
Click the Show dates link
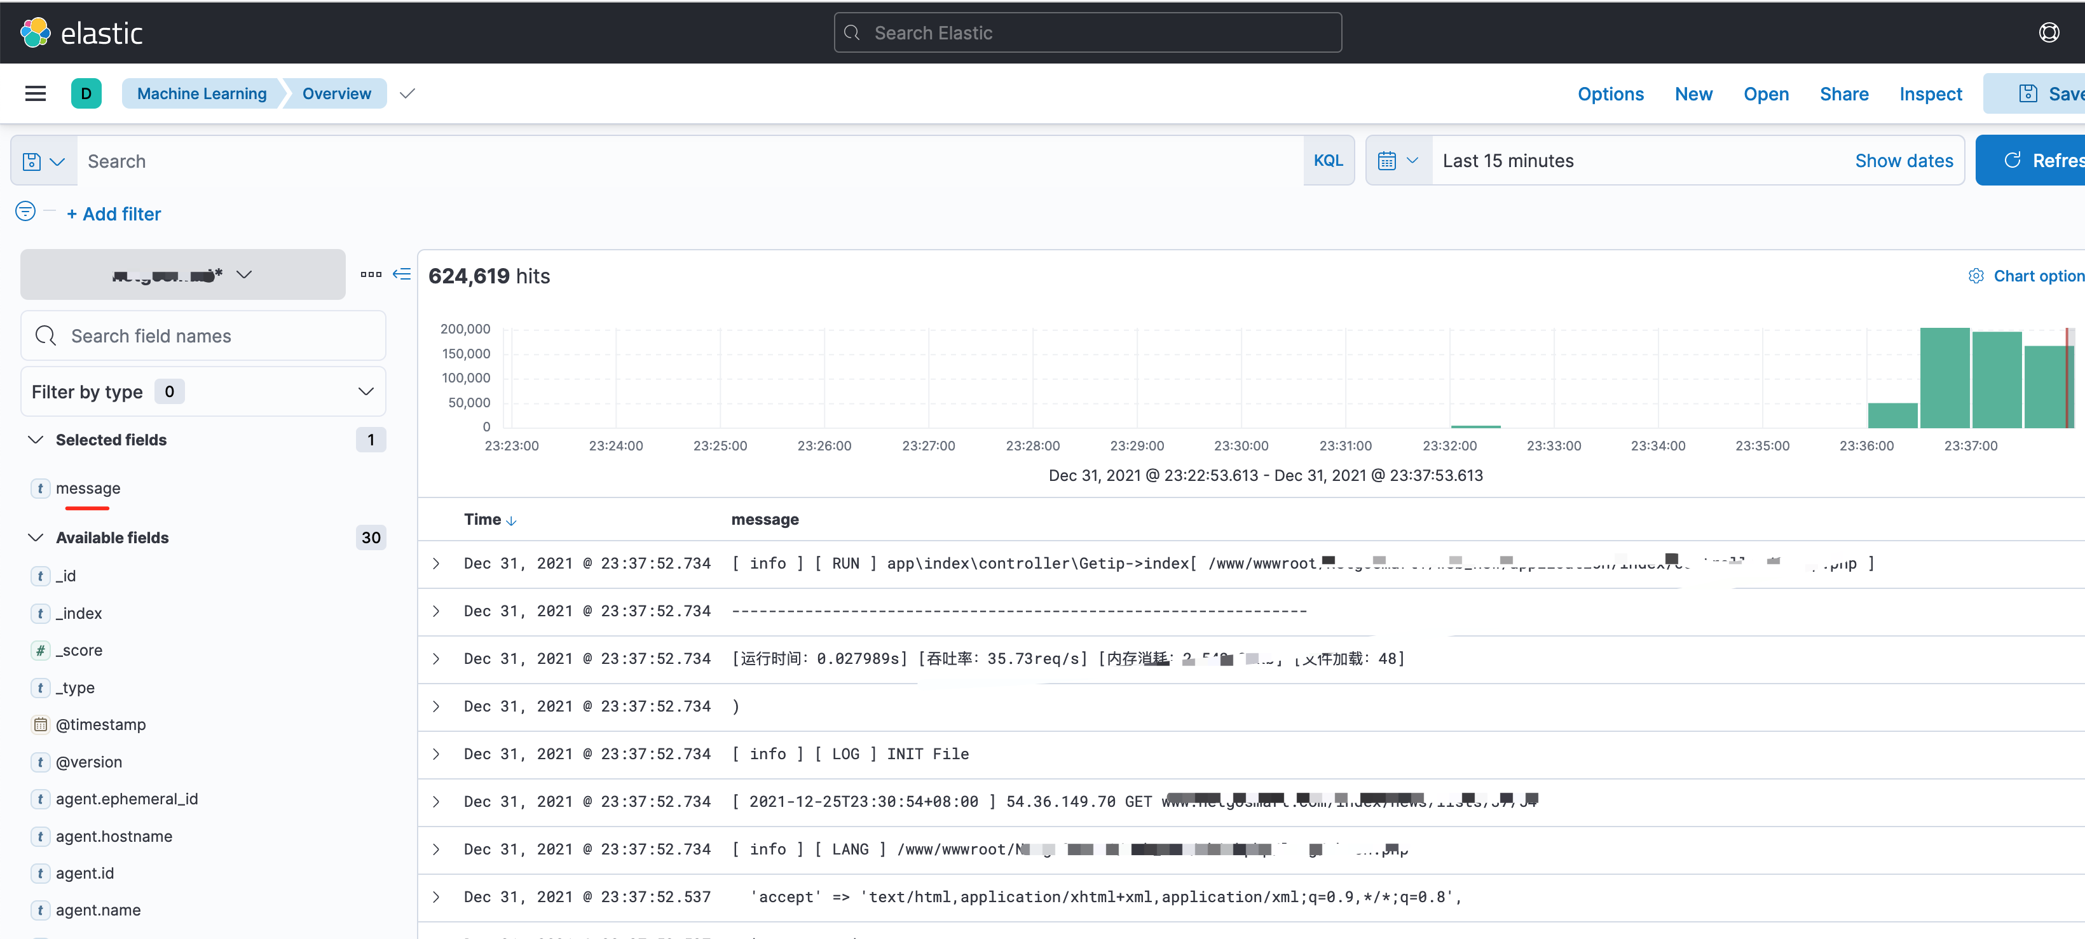coord(1904,161)
